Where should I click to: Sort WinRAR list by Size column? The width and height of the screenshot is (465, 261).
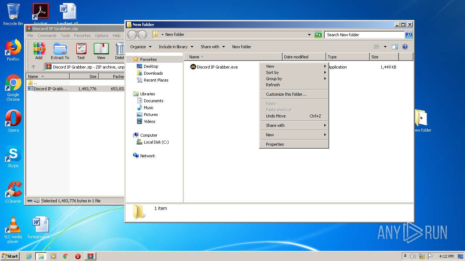click(x=84, y=76)
